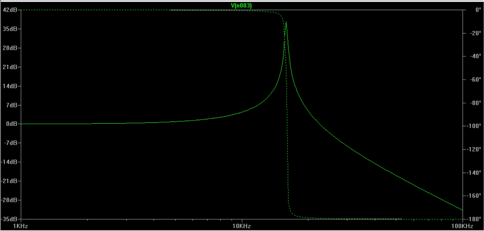
Task: Click the 0° phase axis label
Action: (478, 10)
